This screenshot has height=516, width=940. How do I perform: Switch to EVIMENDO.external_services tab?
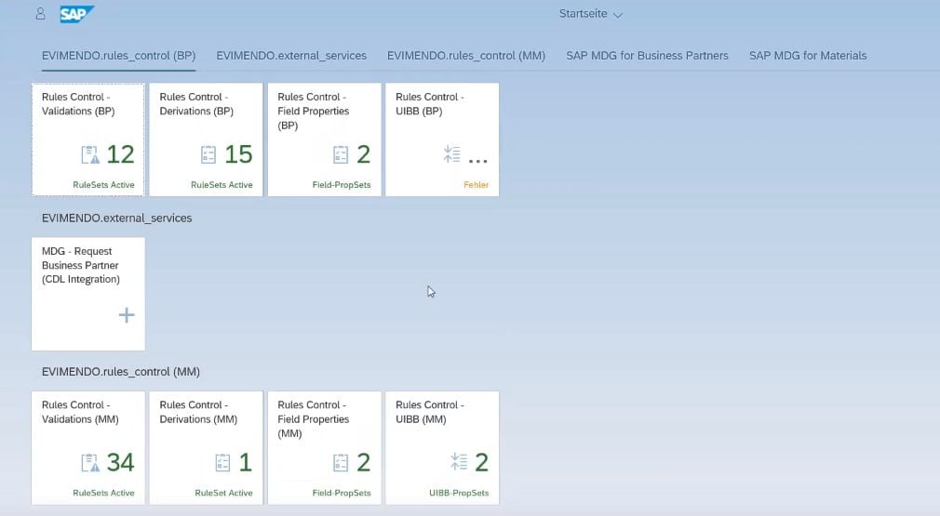point(291,56)
